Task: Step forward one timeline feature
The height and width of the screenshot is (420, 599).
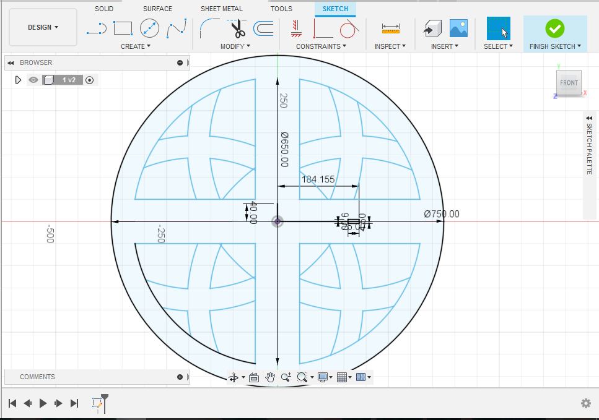Action: (58, 403)
